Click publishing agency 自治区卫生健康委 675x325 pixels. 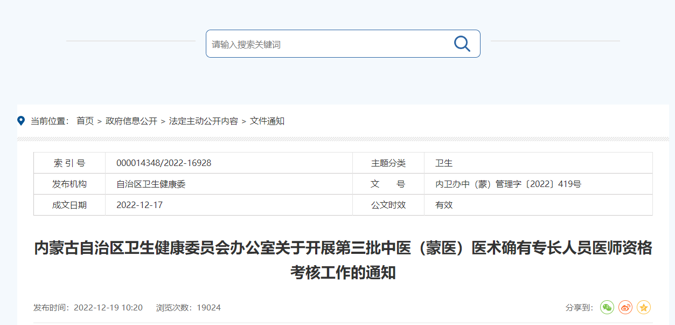[x=151, y=184]
